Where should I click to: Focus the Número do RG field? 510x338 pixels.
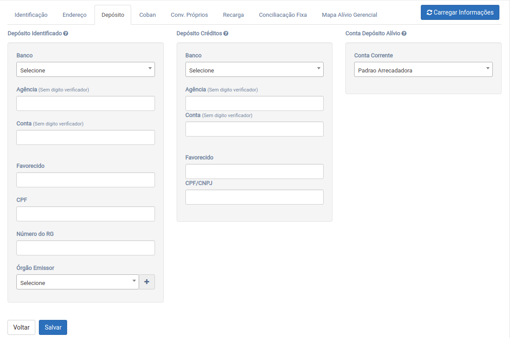coord(86,248)
